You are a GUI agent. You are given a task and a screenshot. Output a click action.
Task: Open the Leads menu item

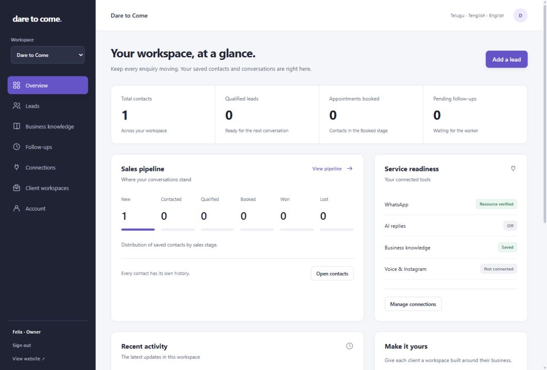[48, 106]
